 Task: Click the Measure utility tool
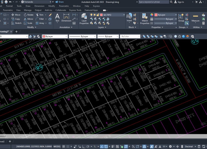(x=195, y=17)
